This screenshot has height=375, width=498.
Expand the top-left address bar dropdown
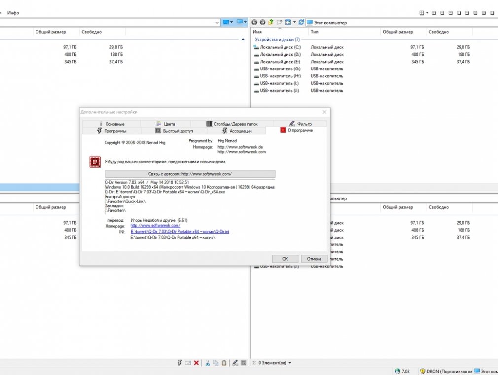(x=217, y=22)
